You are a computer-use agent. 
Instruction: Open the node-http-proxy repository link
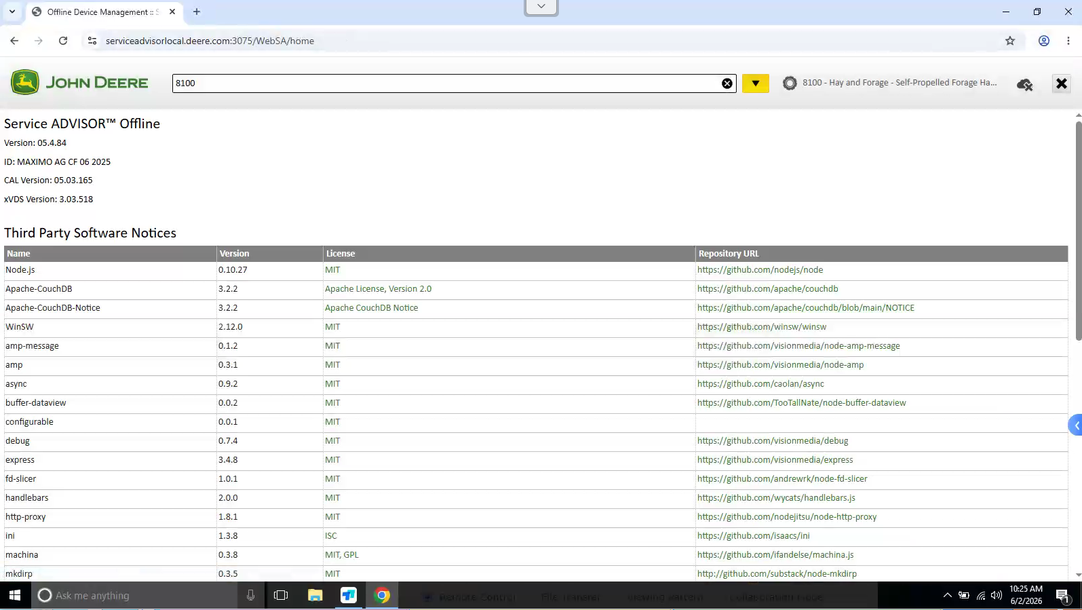(x=787, y=517)
